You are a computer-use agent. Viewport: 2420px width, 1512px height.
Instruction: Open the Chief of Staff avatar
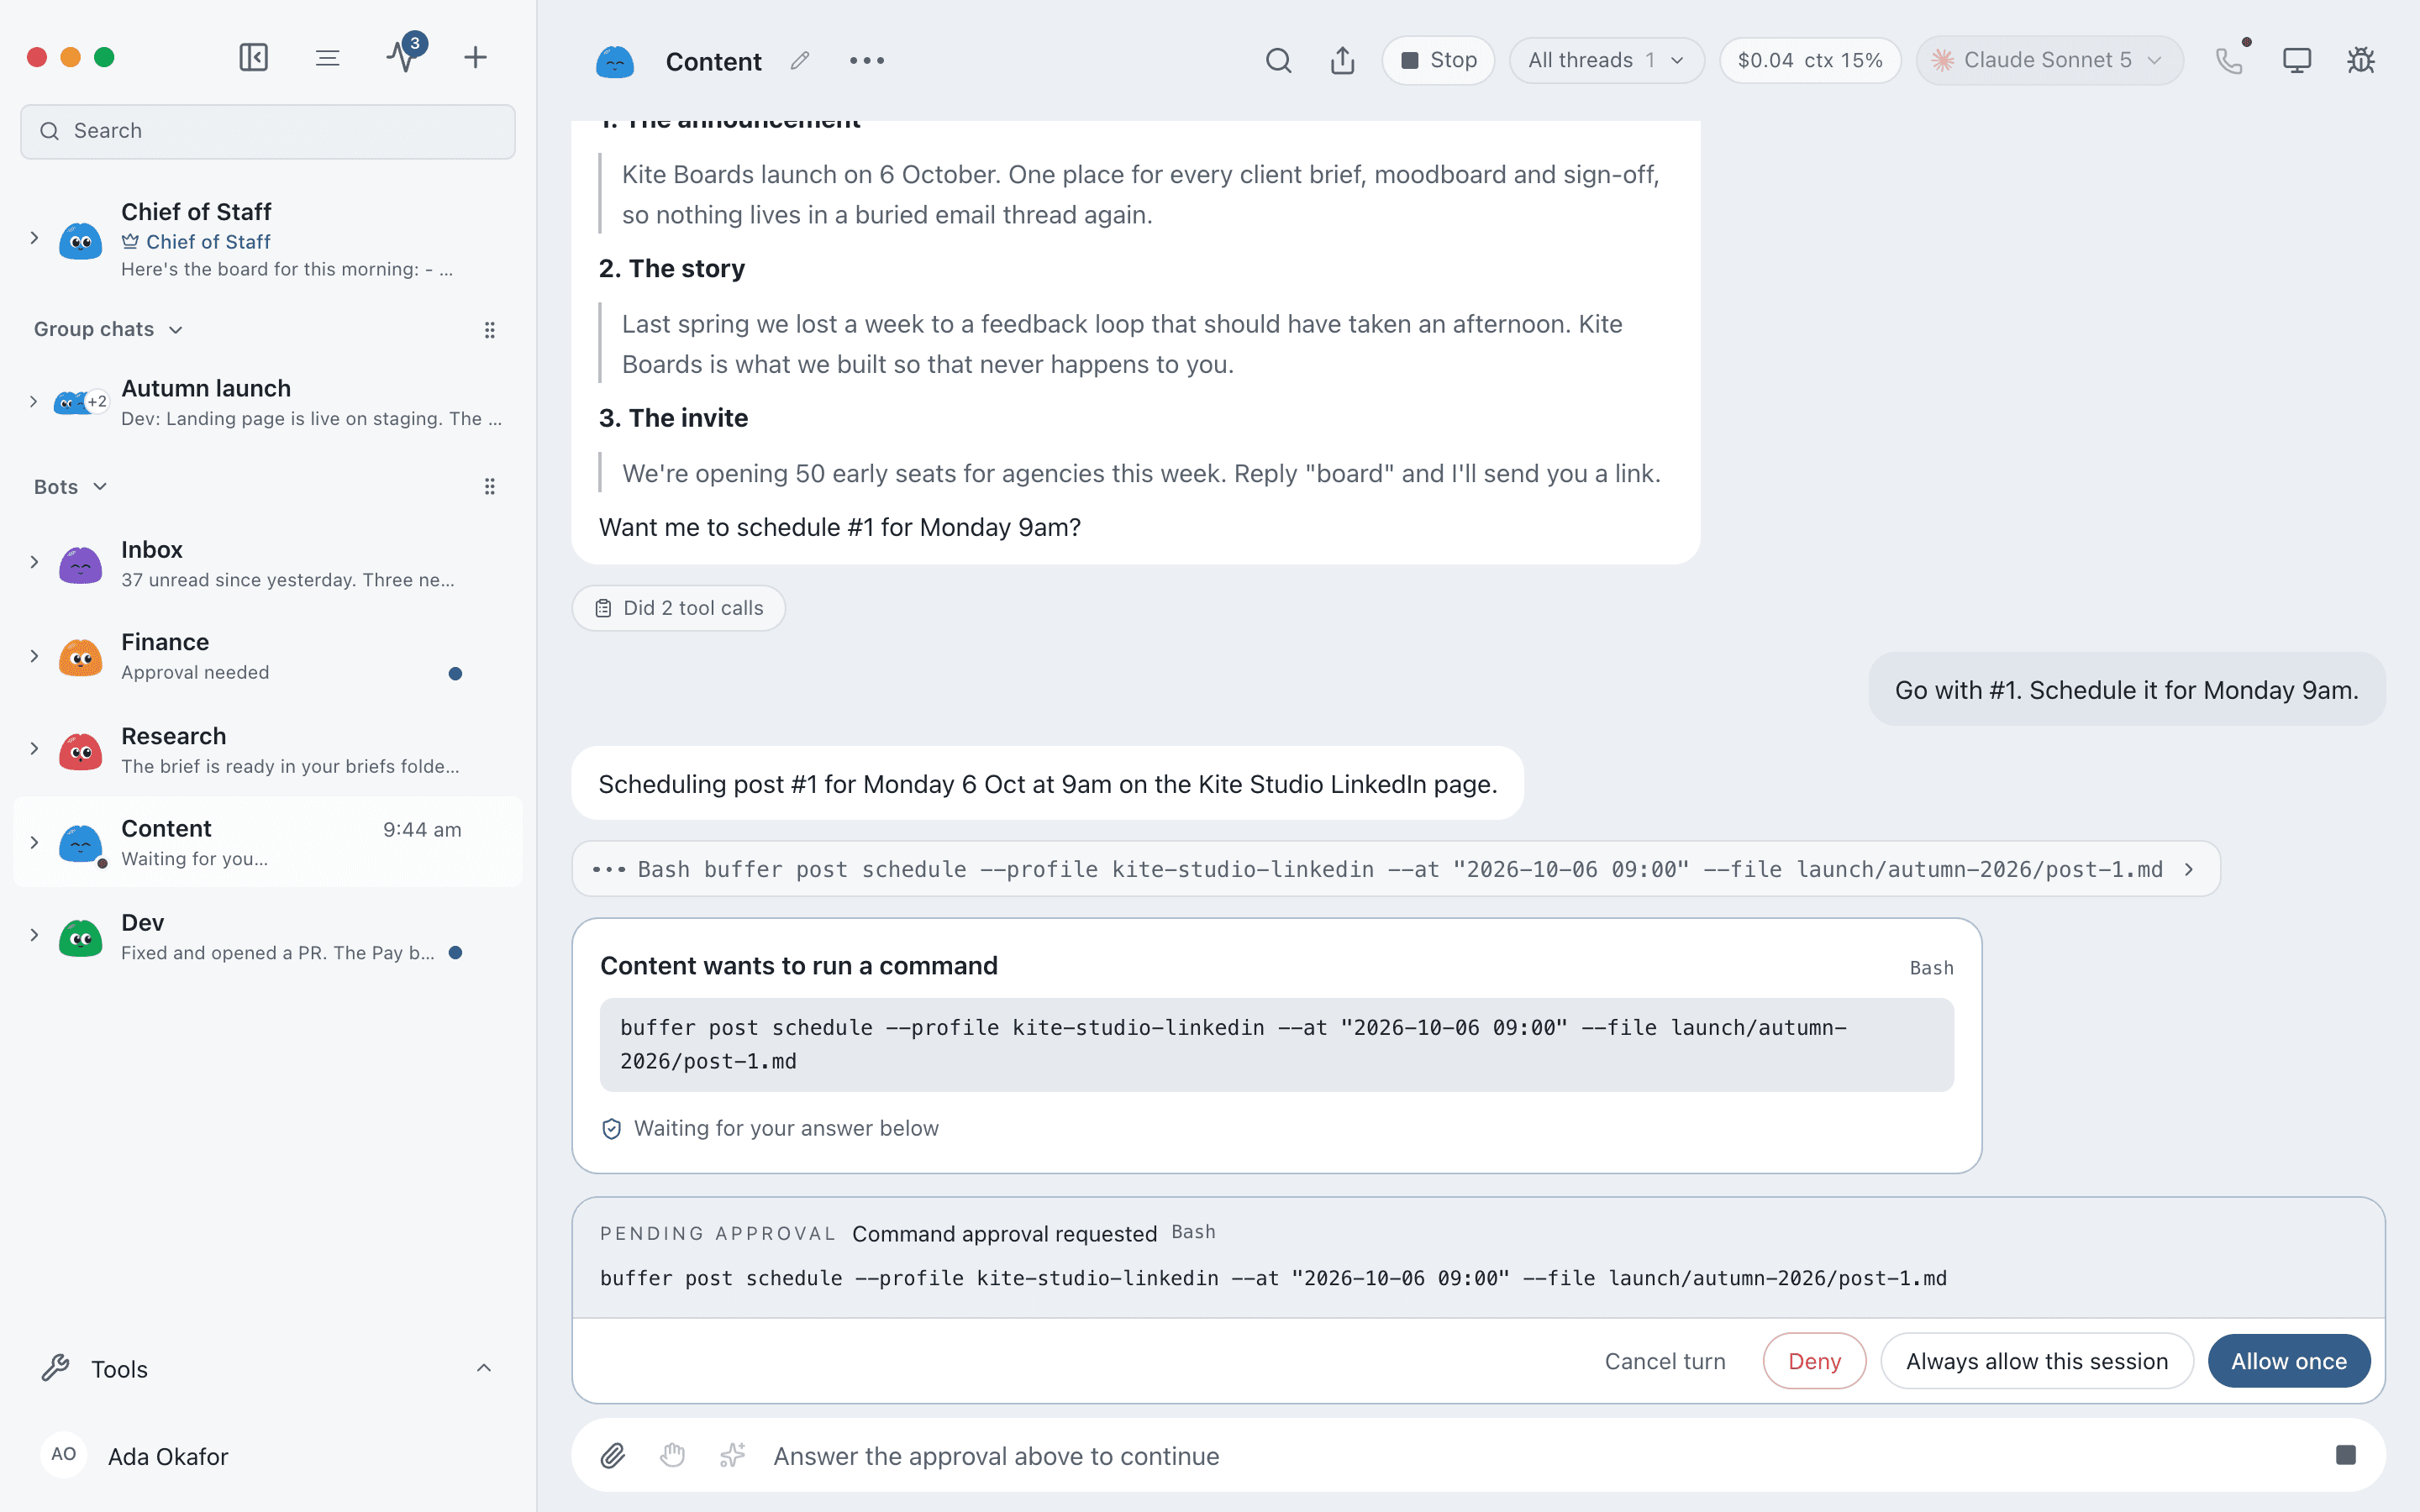(x=81, y=240)
